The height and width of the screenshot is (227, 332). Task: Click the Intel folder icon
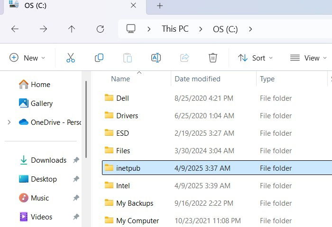pyautogui.click(x=109, y=185)
